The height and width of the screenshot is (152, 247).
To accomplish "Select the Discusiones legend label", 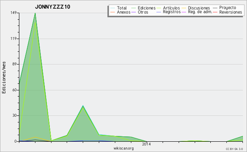I will [x=199, y=8].
